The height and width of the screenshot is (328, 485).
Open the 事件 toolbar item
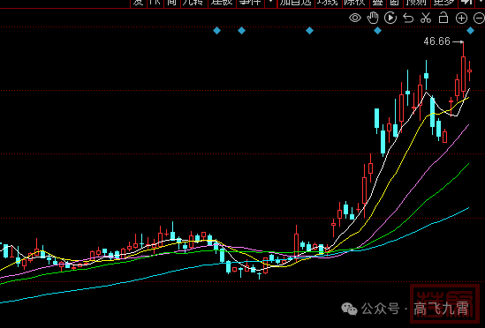[x=250, y=3]
